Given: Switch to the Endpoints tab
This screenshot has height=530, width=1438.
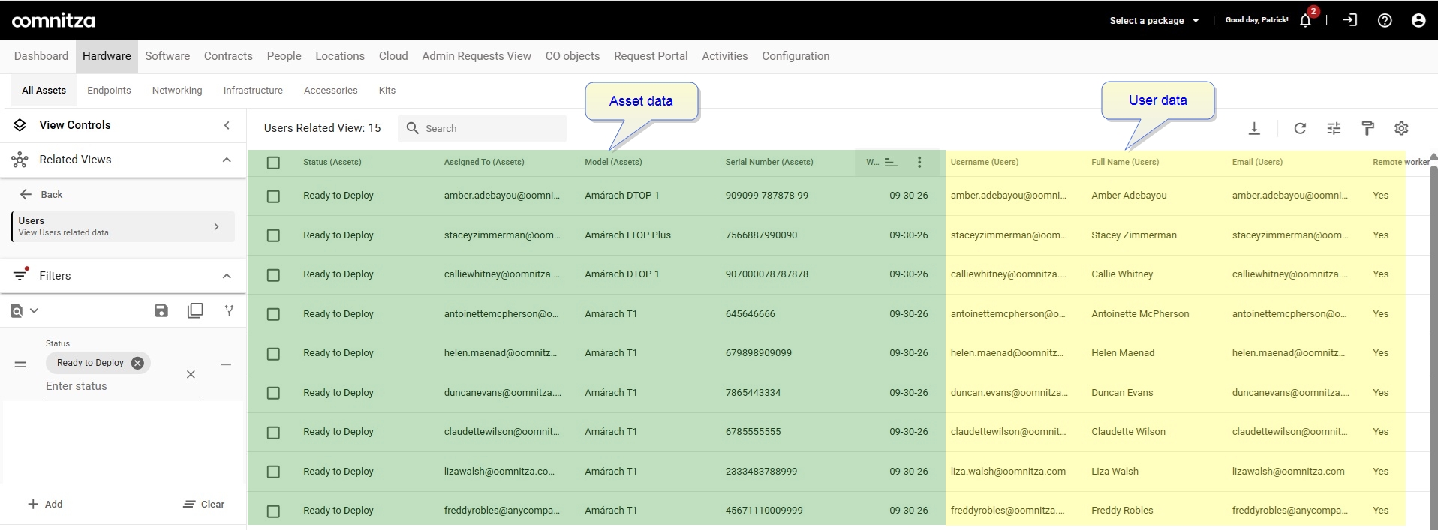Looking at the screenshot, I should [x=109, y=91].
